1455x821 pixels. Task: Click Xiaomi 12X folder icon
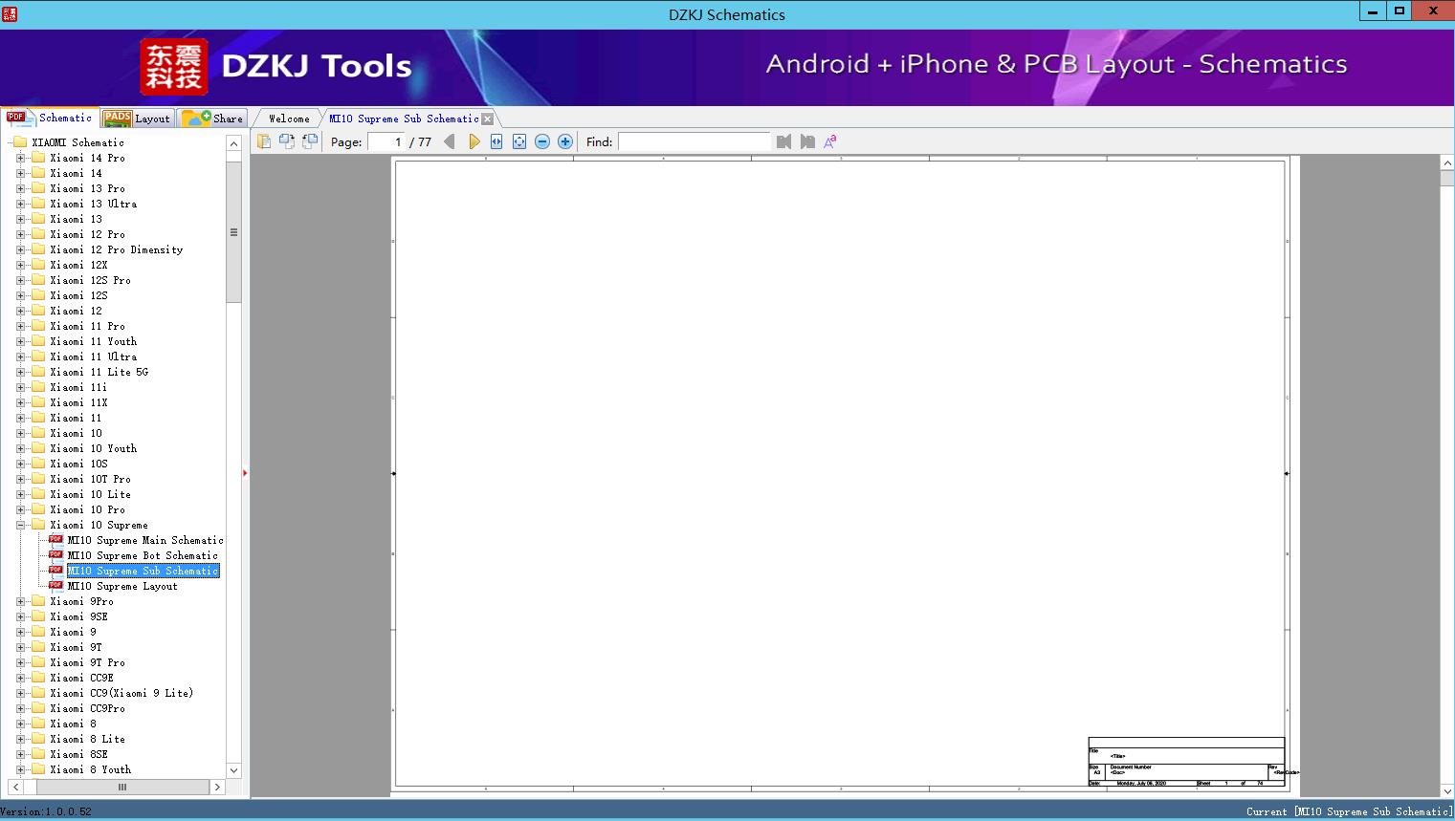click(x=38, y=265)
